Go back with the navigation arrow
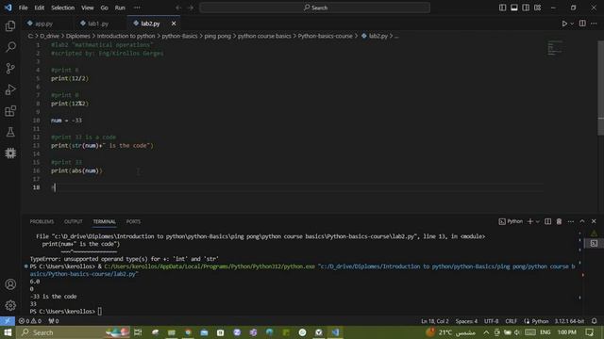 pos(178,8)
